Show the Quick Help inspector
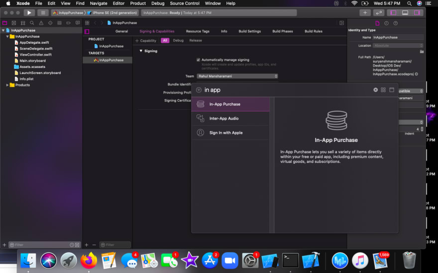 coord(396,23)
